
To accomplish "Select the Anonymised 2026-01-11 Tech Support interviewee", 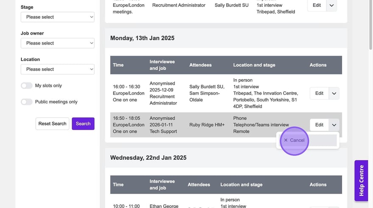I will tap(163, 125).
